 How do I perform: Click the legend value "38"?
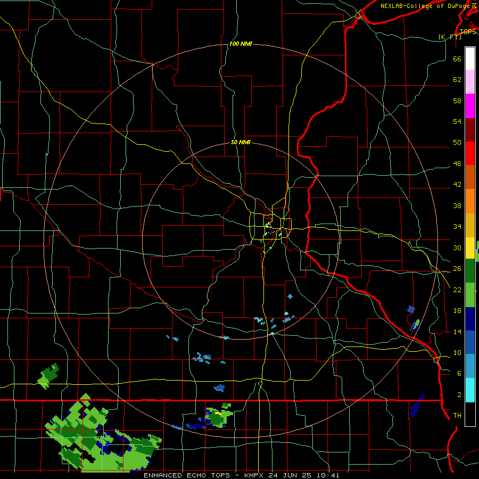click(x=457, y=205)
